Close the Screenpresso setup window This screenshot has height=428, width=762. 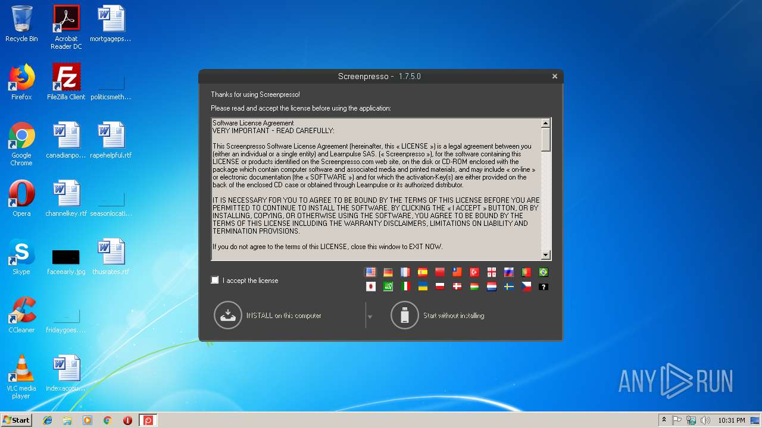point(555,76)
